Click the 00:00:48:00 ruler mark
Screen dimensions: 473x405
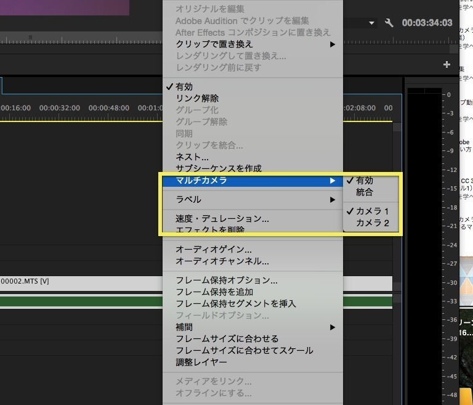(108, 108)
